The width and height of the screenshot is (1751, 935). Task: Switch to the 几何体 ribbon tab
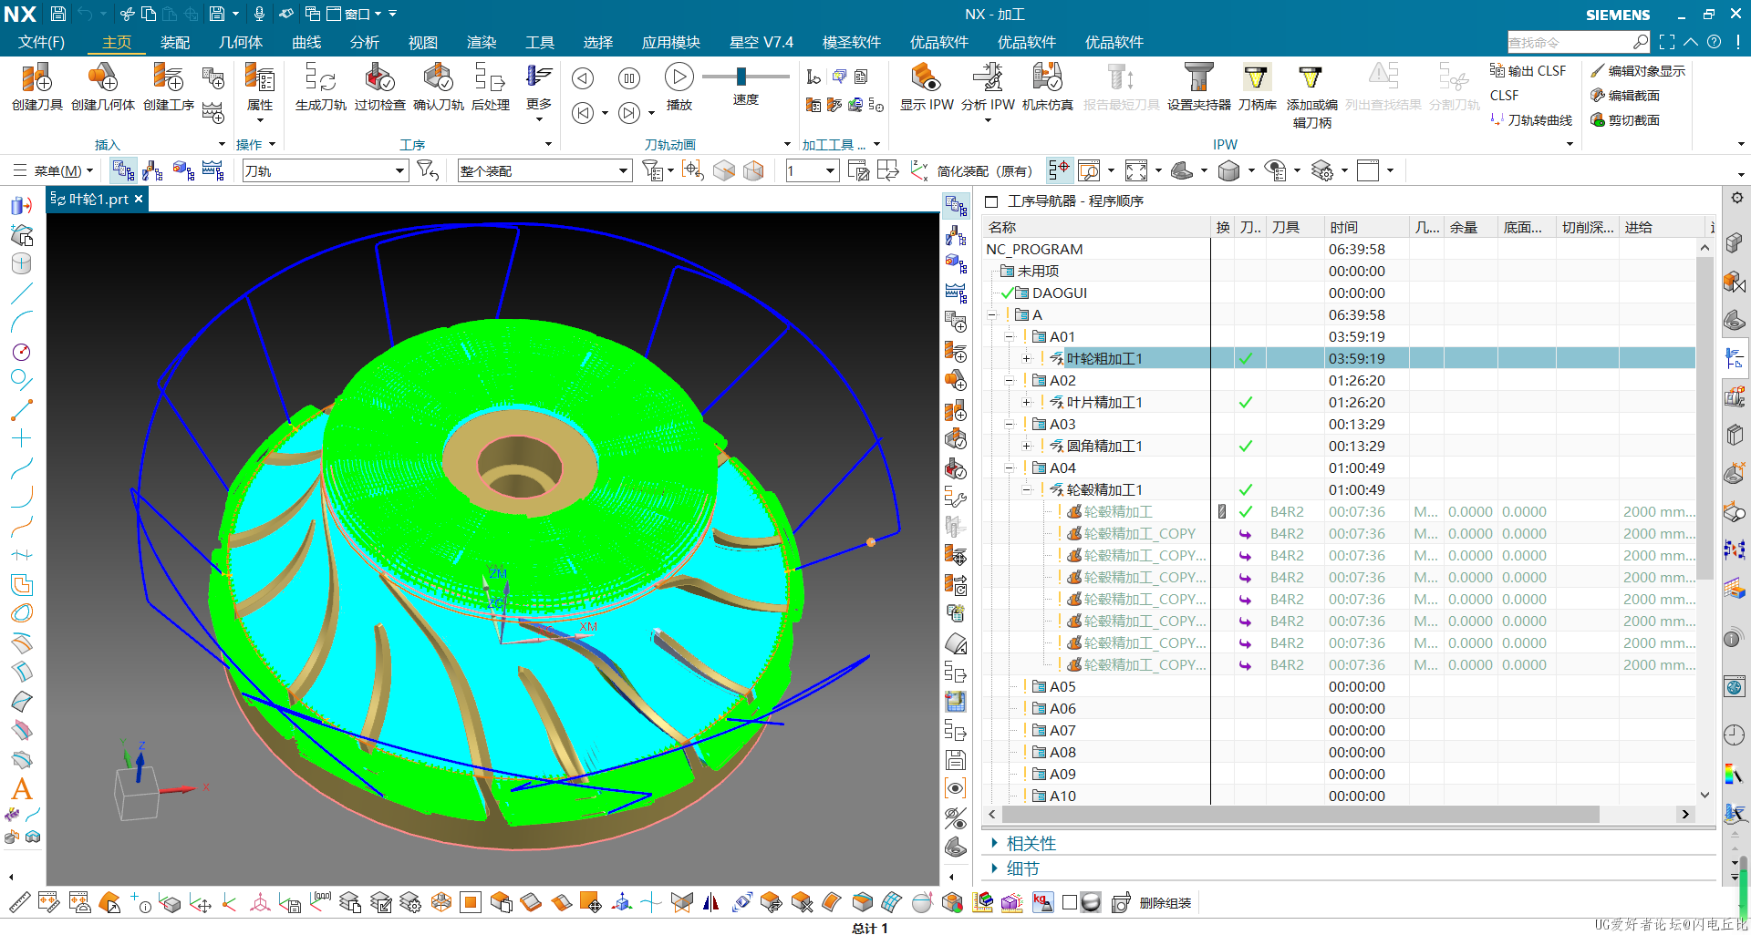tap(241, 42)
